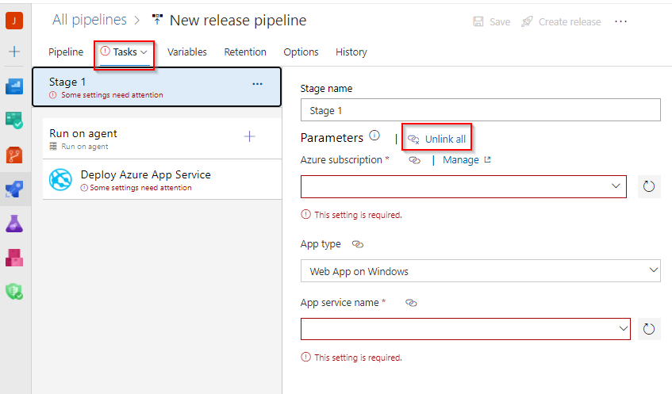Add a task to Run on agent
This screenshot has width=672, height=394.
pyautogui.click(x=249, y=136)
